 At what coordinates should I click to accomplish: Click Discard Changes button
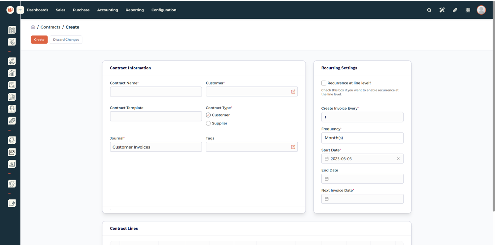[x=66, y=40]
